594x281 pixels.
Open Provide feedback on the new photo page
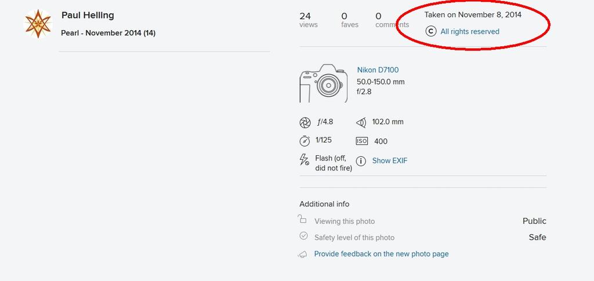(x=381, y=254)
